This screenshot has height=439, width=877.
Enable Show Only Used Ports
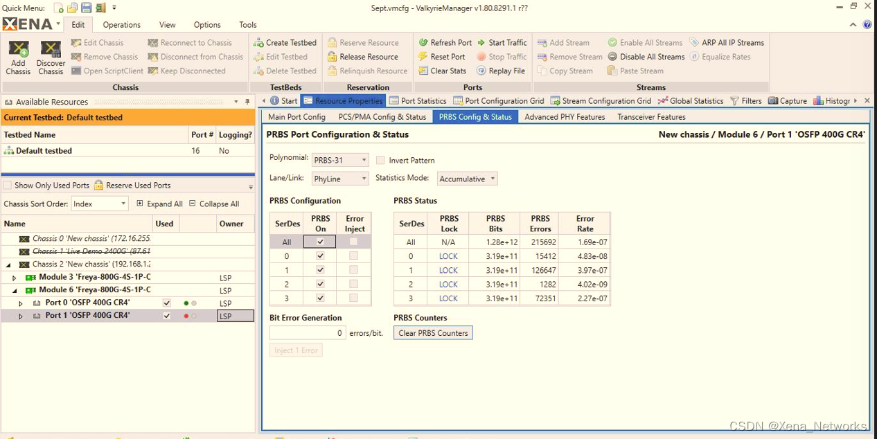(8, 185)
